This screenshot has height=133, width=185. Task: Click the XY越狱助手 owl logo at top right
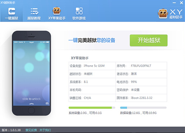pos(163,14)
